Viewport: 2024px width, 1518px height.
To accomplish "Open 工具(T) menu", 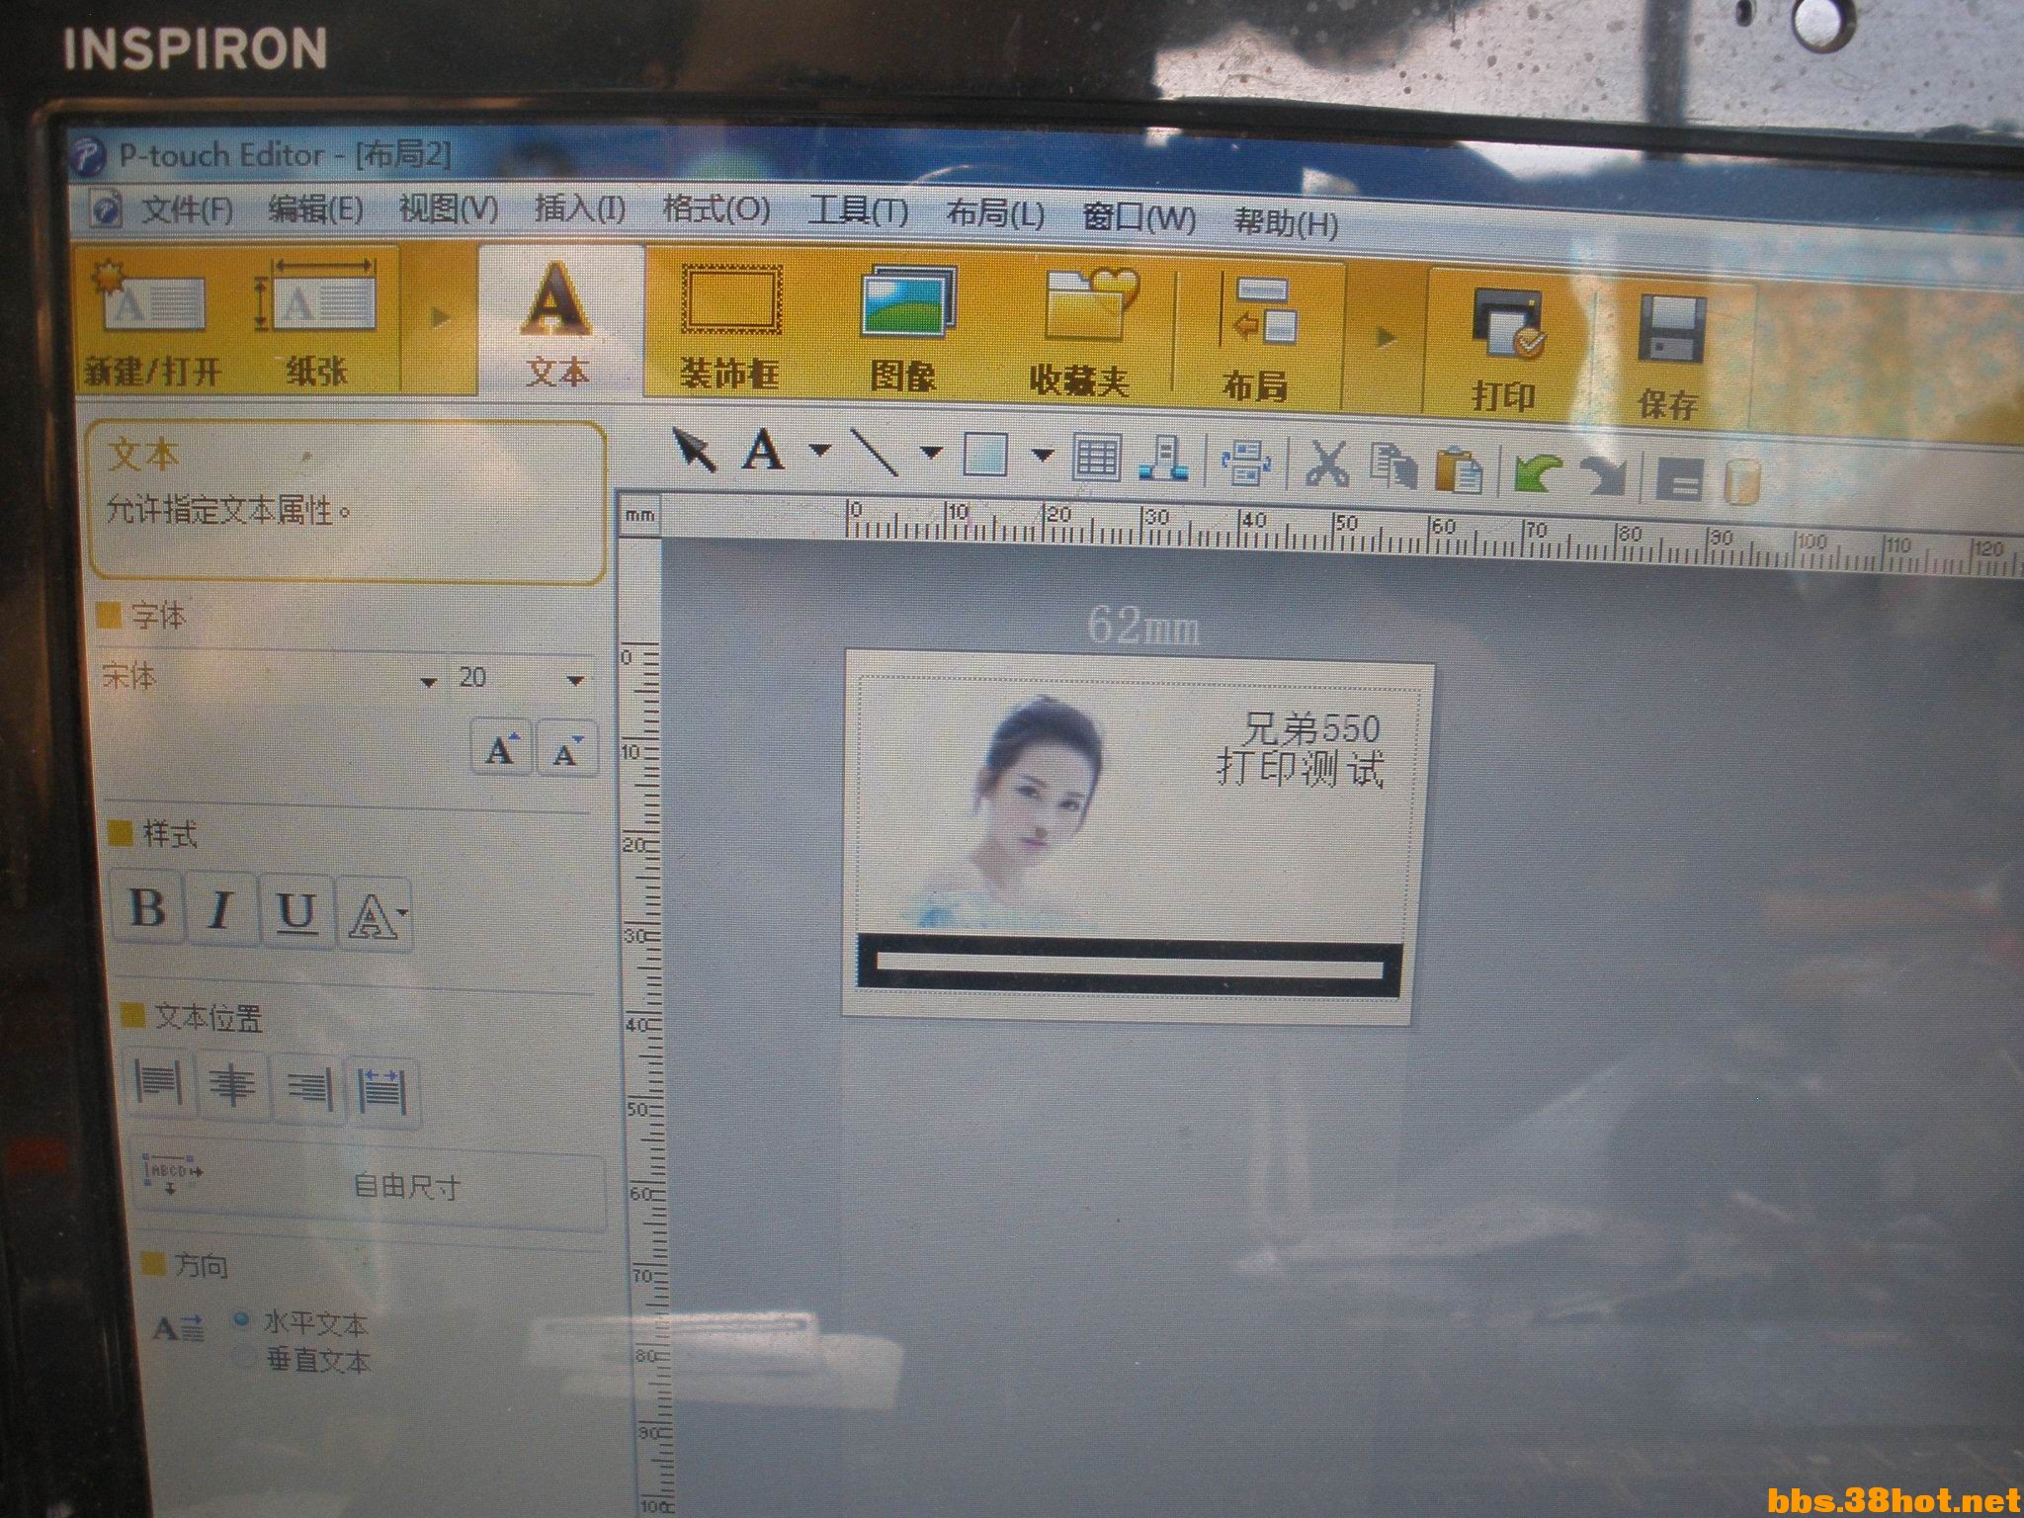I will point(858,211).
